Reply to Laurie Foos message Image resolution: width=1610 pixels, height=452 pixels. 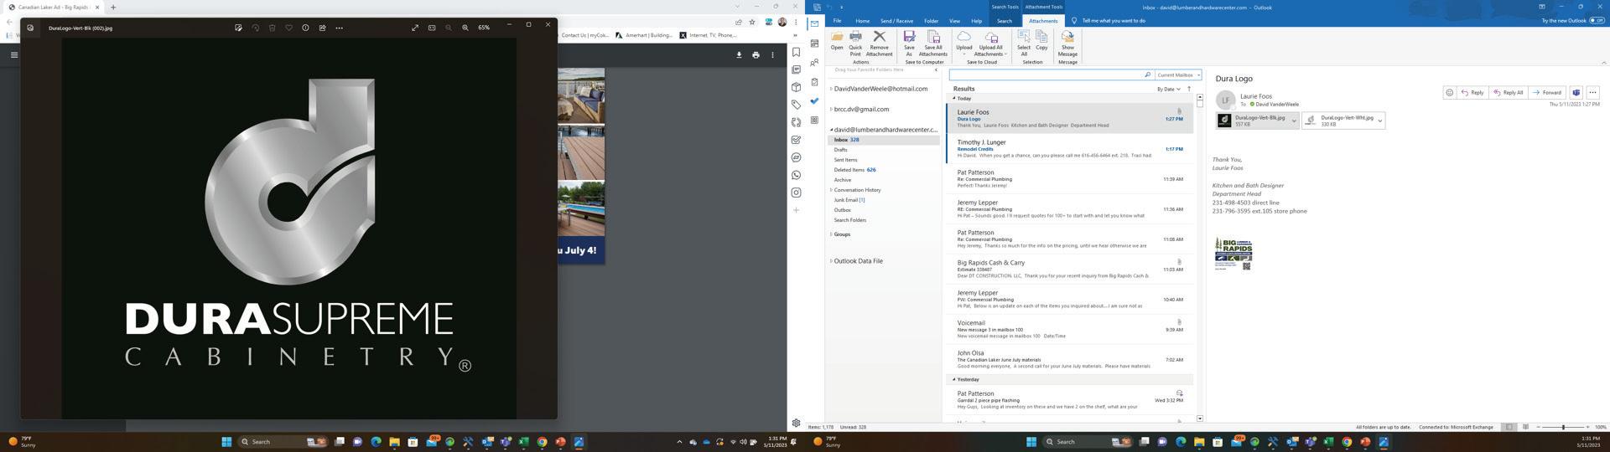pyautogui.click(x=1472, y=93)
